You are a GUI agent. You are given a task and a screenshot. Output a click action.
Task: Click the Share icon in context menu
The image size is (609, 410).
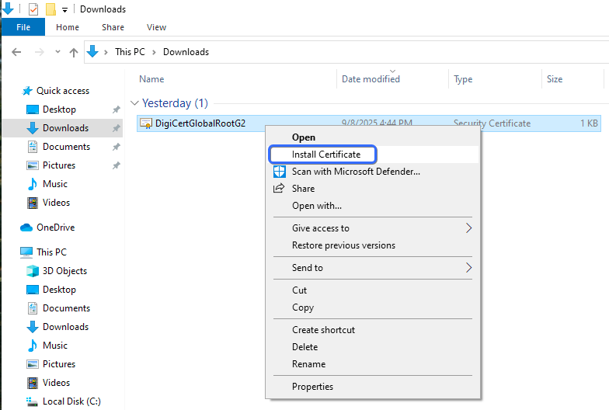(279, 189)
